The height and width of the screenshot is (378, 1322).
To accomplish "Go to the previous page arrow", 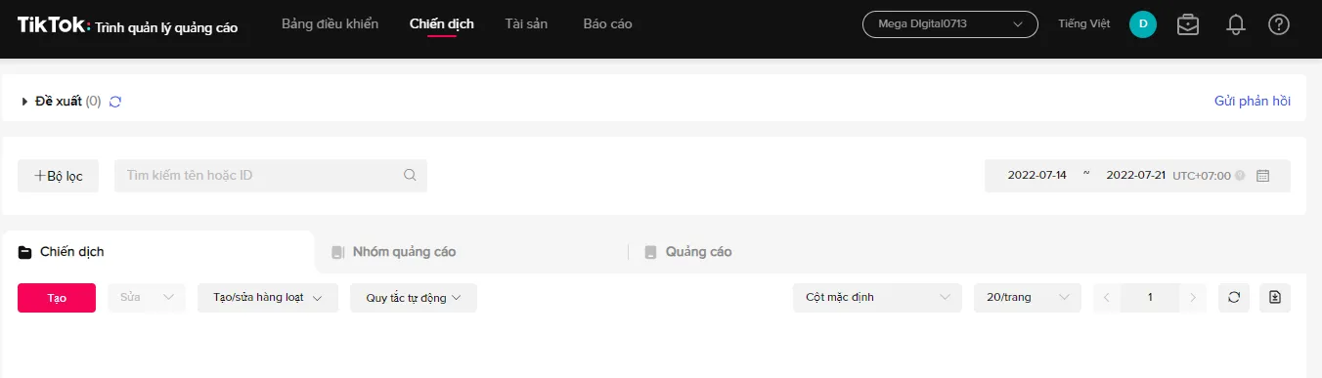I will 1106,298.
